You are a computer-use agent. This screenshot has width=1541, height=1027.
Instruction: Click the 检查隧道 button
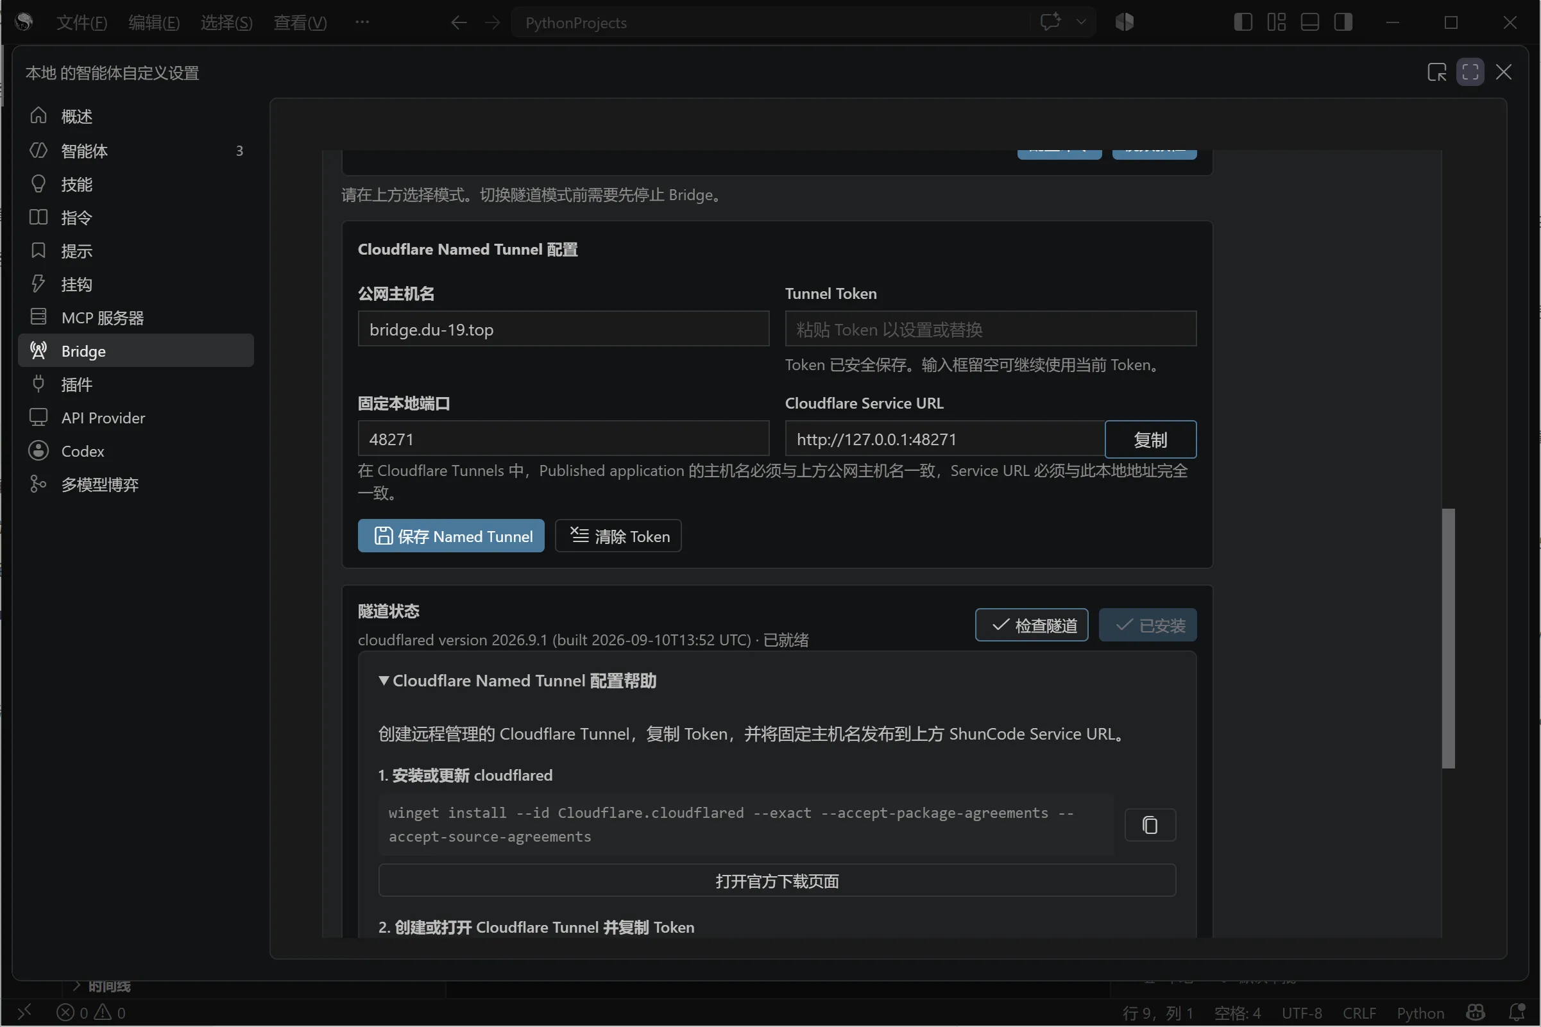click(x=1032, y=625)
